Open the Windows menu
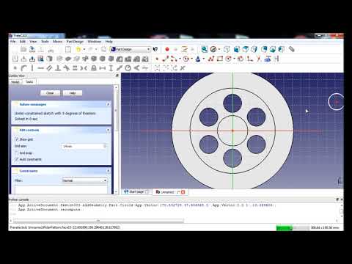Viewport: 352px width, 264px height. pyautogui.click(x=95, y=42)
